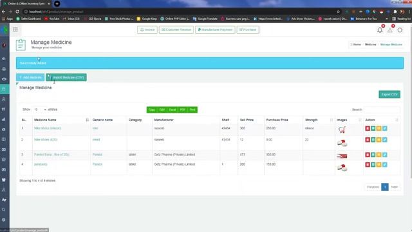
Task: Open the Manufacturer Payment shortcut
Action: click(215, 30)
